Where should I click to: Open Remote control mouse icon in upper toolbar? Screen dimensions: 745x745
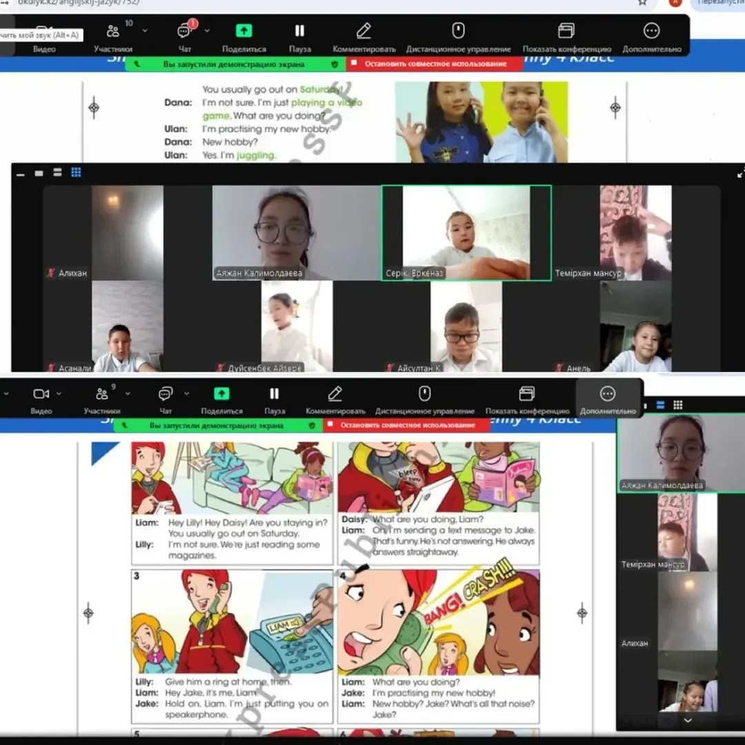coord(458,31)
